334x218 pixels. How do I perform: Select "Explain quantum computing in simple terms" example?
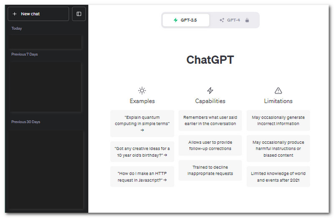(142, 123)
